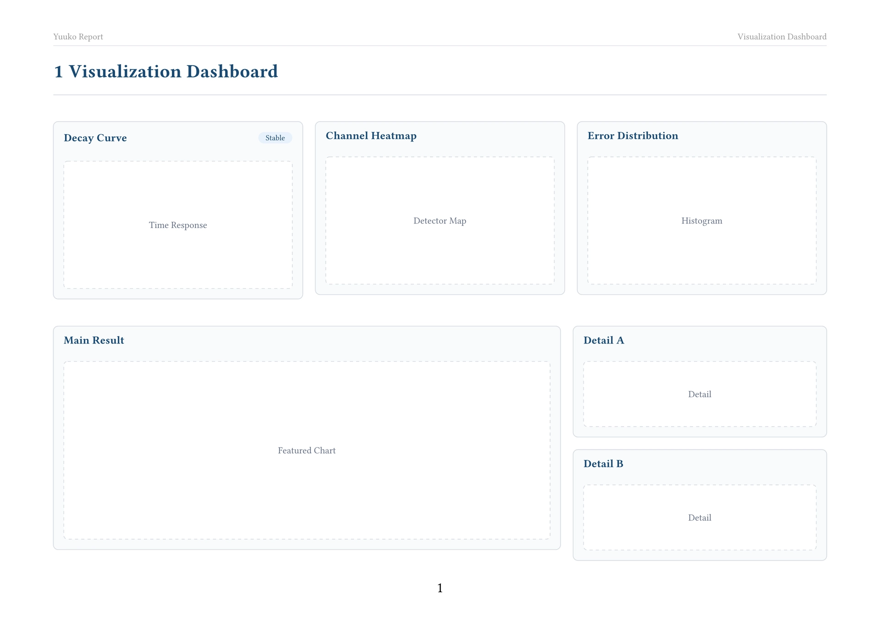Image resolution: width=880 pixels, height=622 pixels.
Task: Open the Detail placeholder under Detail B
Action: coord(700,518)
